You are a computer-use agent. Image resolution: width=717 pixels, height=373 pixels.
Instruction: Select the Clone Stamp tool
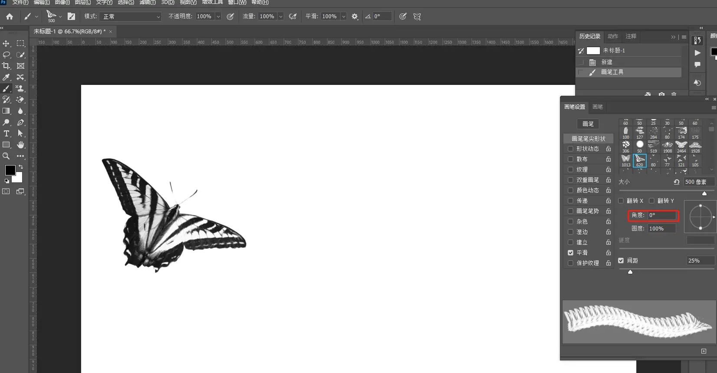(20, 88)
